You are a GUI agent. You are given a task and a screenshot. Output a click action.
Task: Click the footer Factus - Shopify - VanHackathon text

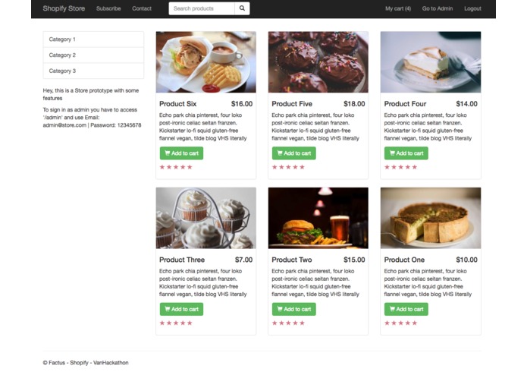point(86,363)
